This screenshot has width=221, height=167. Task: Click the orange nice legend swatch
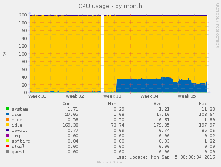(8, 119)
